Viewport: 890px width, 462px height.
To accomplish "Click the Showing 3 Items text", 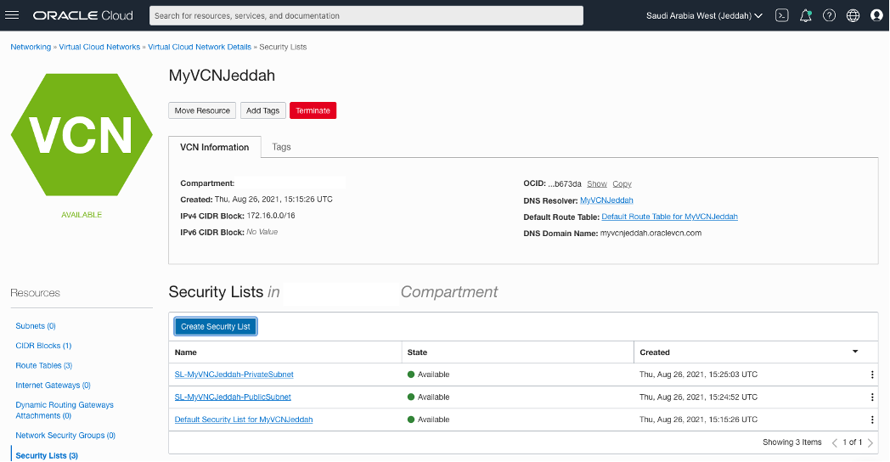I will pyautogui.click(x=791, y=442).
